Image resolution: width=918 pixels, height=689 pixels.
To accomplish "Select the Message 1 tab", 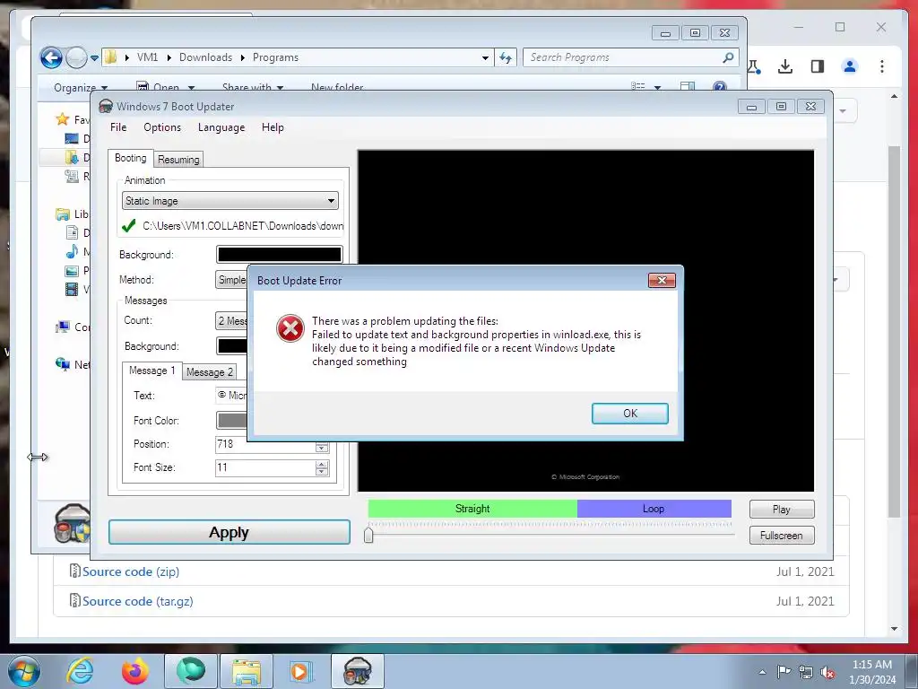I will pyautogui.click(x=152, y=371).
